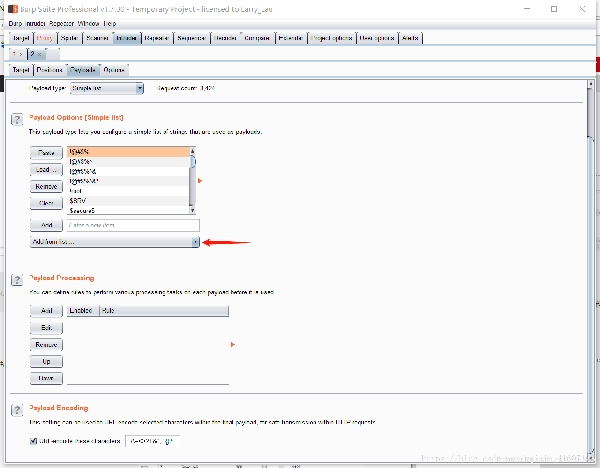Switch to the Extender tab

[291, 38]
